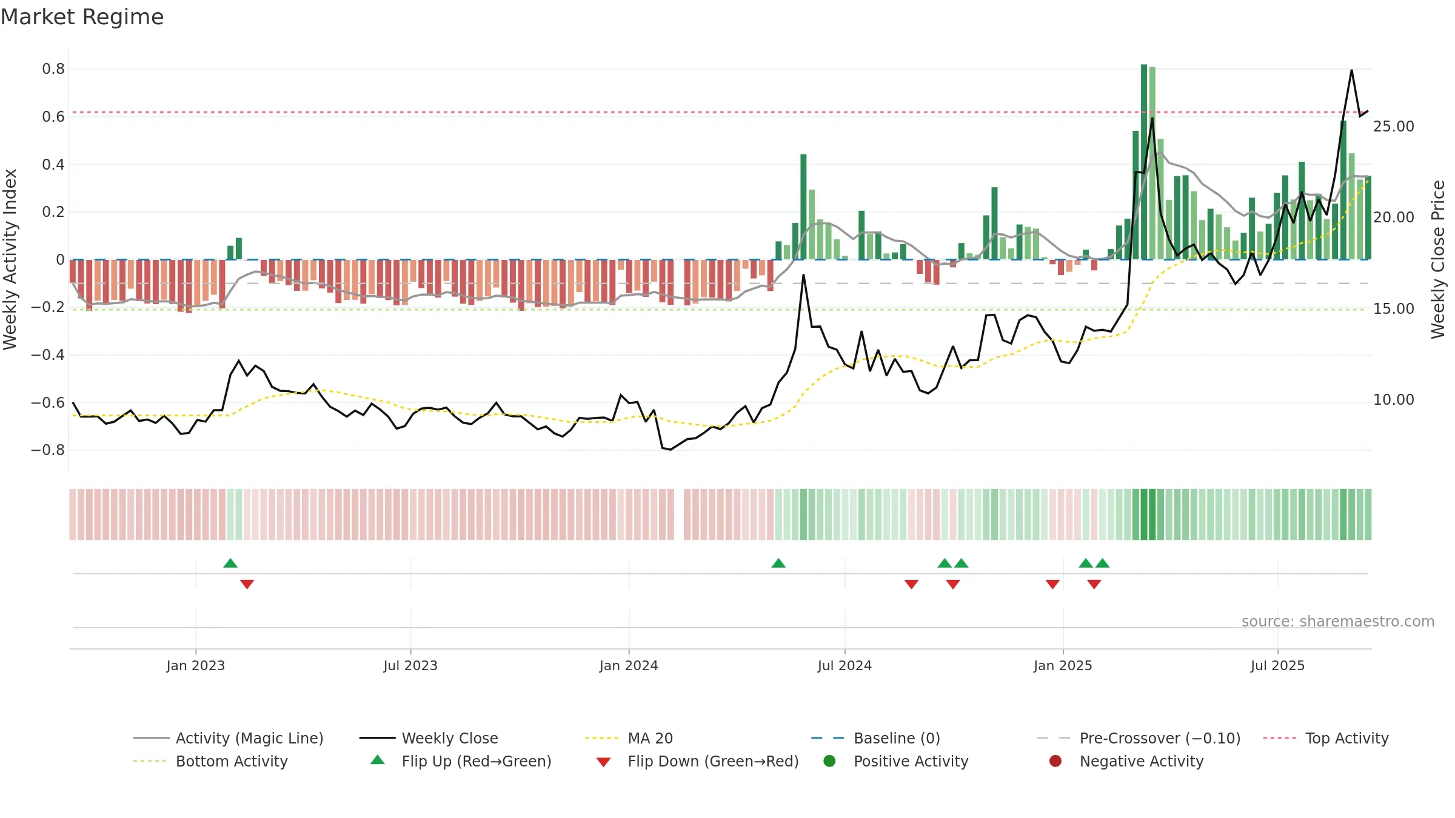The width and height of the screenshot is (1455, 818).
Task: Toggle the Bottom Activity legend entry
Action: [210, 761]
